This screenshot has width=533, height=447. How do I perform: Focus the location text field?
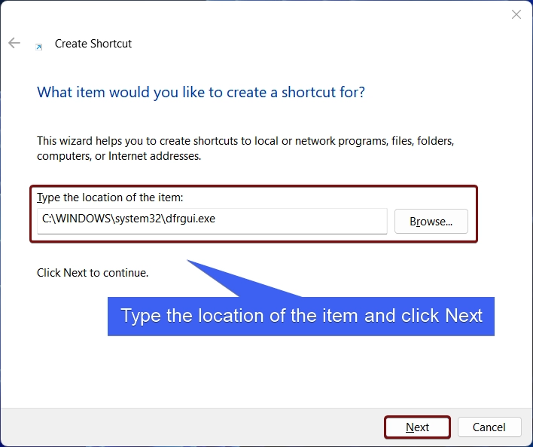coord(212,221)
